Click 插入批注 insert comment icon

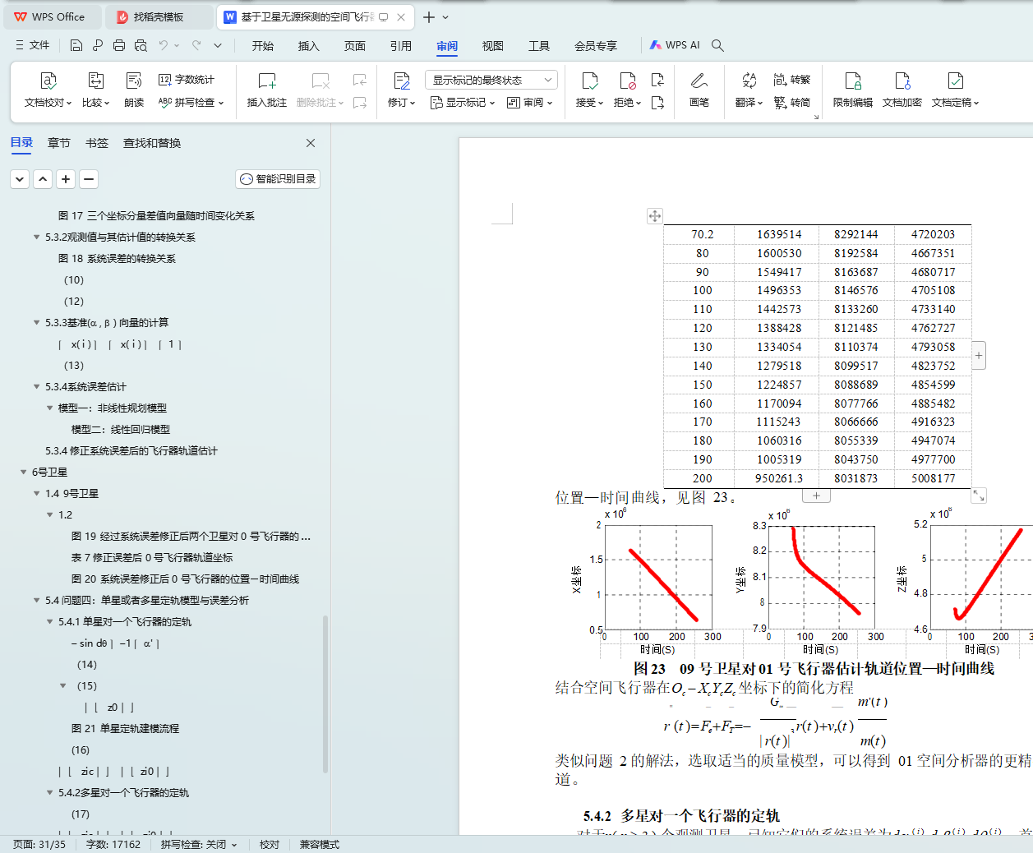[x=267, y=81]
